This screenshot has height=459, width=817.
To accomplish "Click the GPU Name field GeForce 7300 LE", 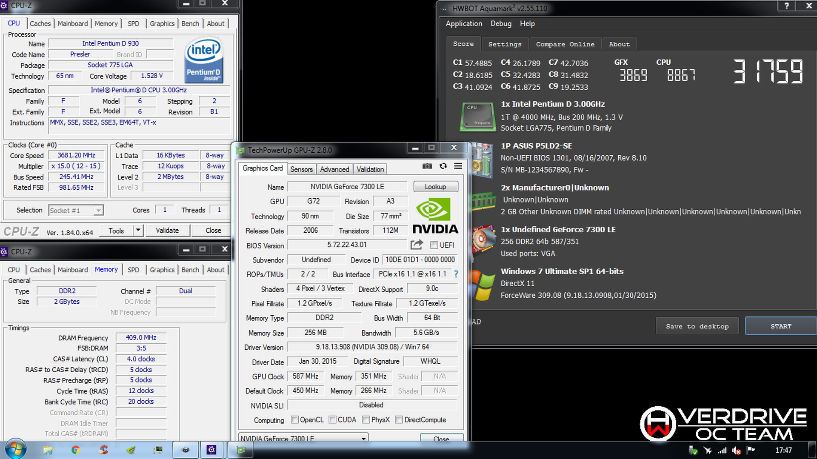I will (x=347, y=187).
